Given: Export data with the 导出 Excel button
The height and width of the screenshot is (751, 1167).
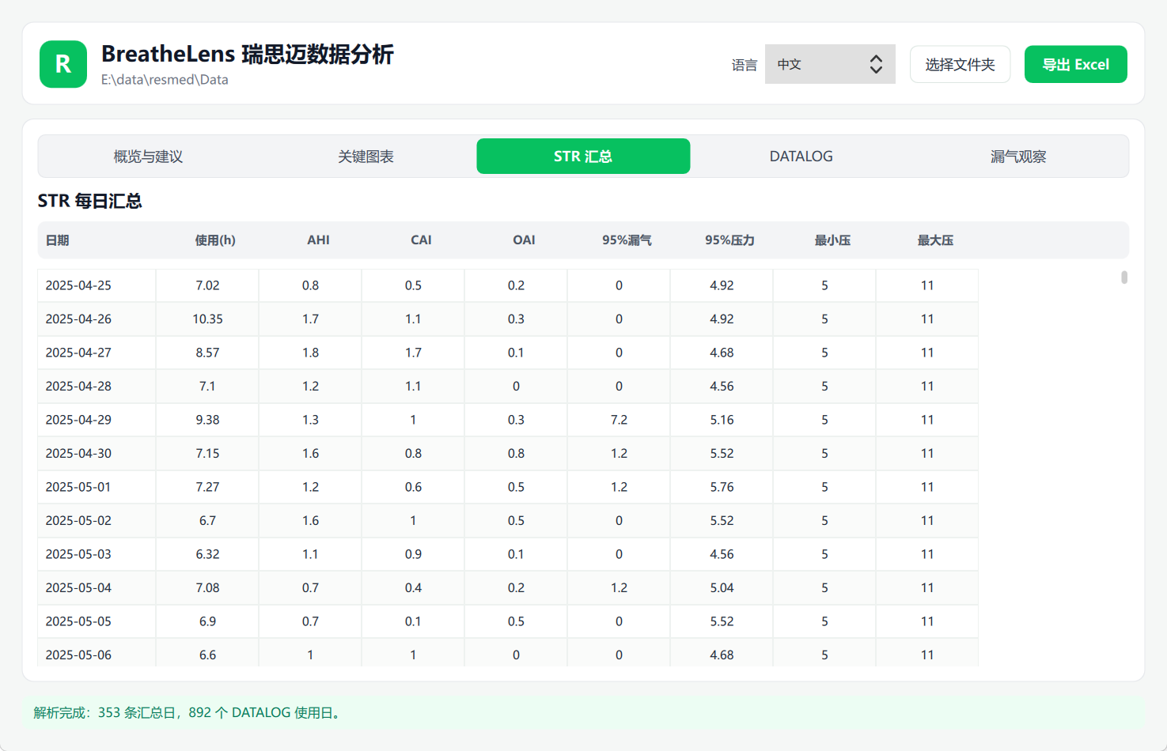Looking at the screenshot, I should point(1075,64).
